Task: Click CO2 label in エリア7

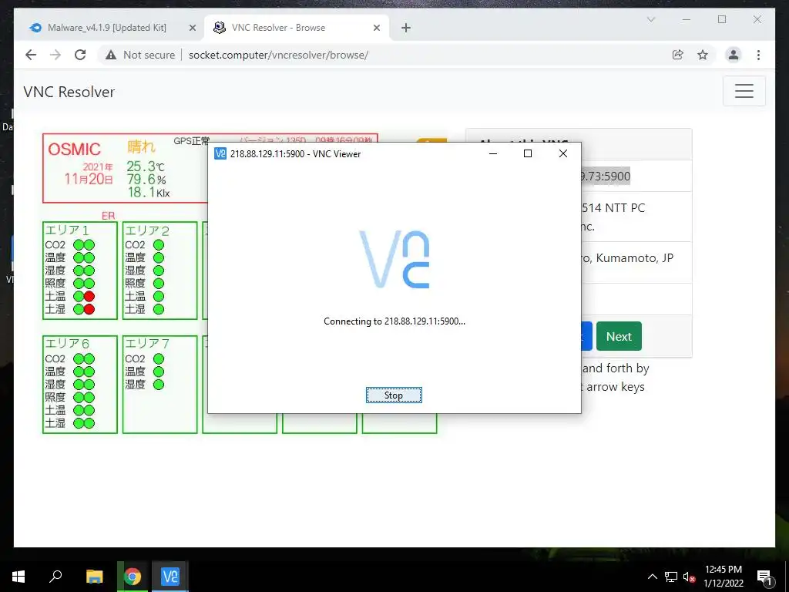Action: pos(135,359)
